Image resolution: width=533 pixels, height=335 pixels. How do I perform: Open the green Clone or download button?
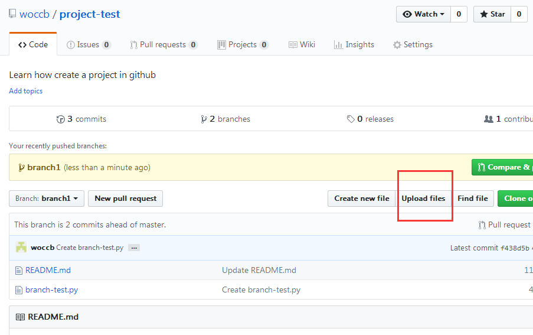[515, 199]
